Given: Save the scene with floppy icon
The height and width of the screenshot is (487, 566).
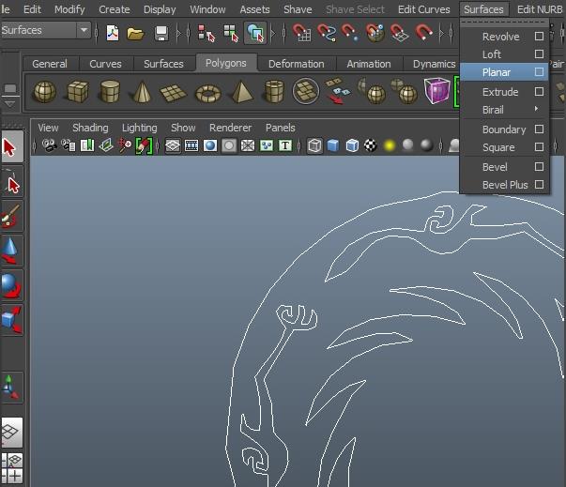Looking at the screenshot, I should [161, 33].
